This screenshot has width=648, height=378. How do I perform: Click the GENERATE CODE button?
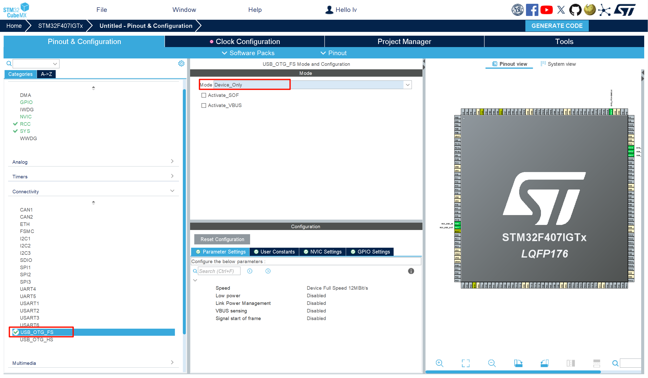(x=557, y=26)
